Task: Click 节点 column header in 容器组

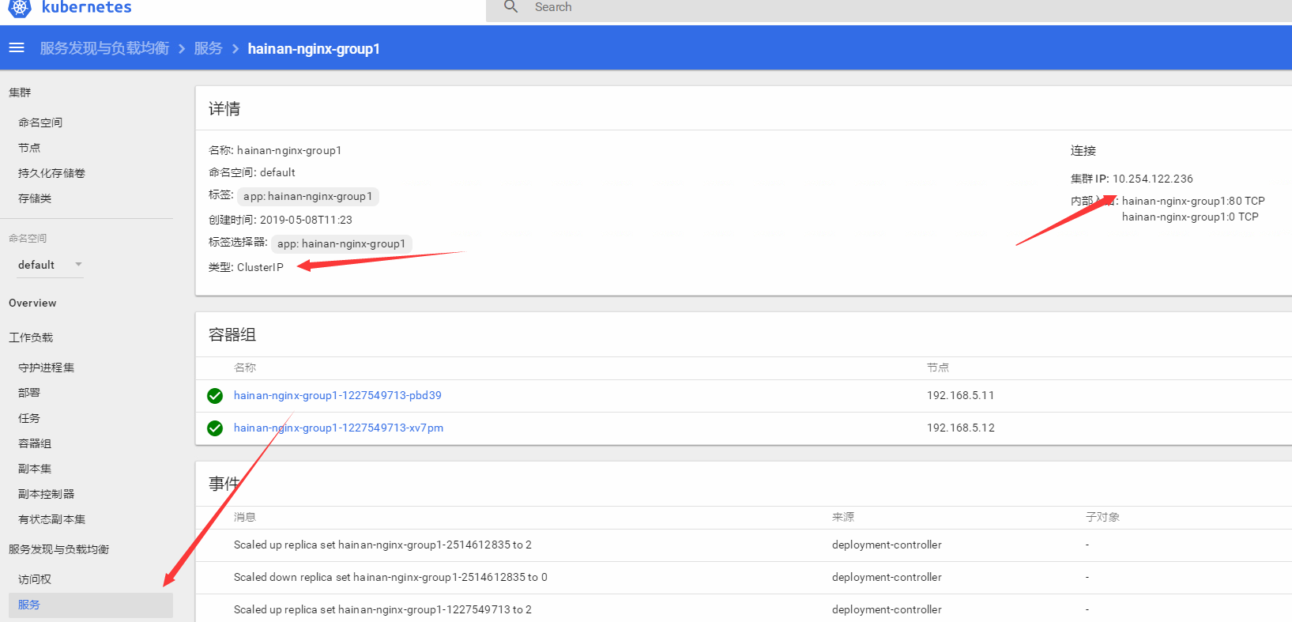Action: pyautogui.click(x=938, y=368)
